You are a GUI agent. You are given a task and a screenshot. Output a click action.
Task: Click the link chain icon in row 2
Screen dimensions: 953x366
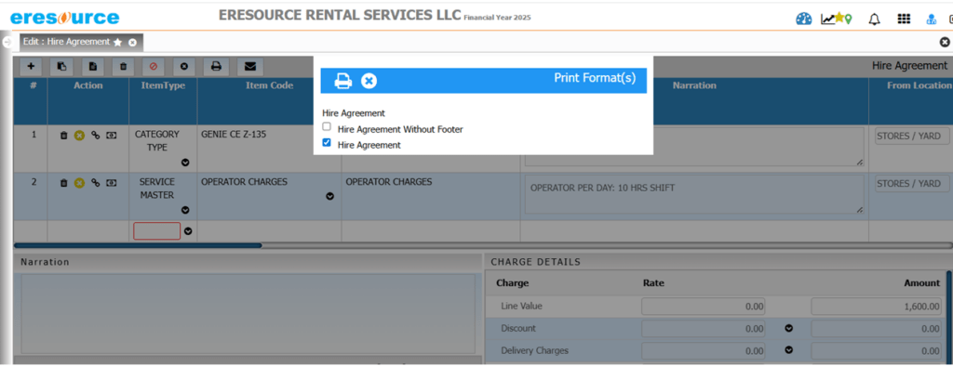pos(96,183)
